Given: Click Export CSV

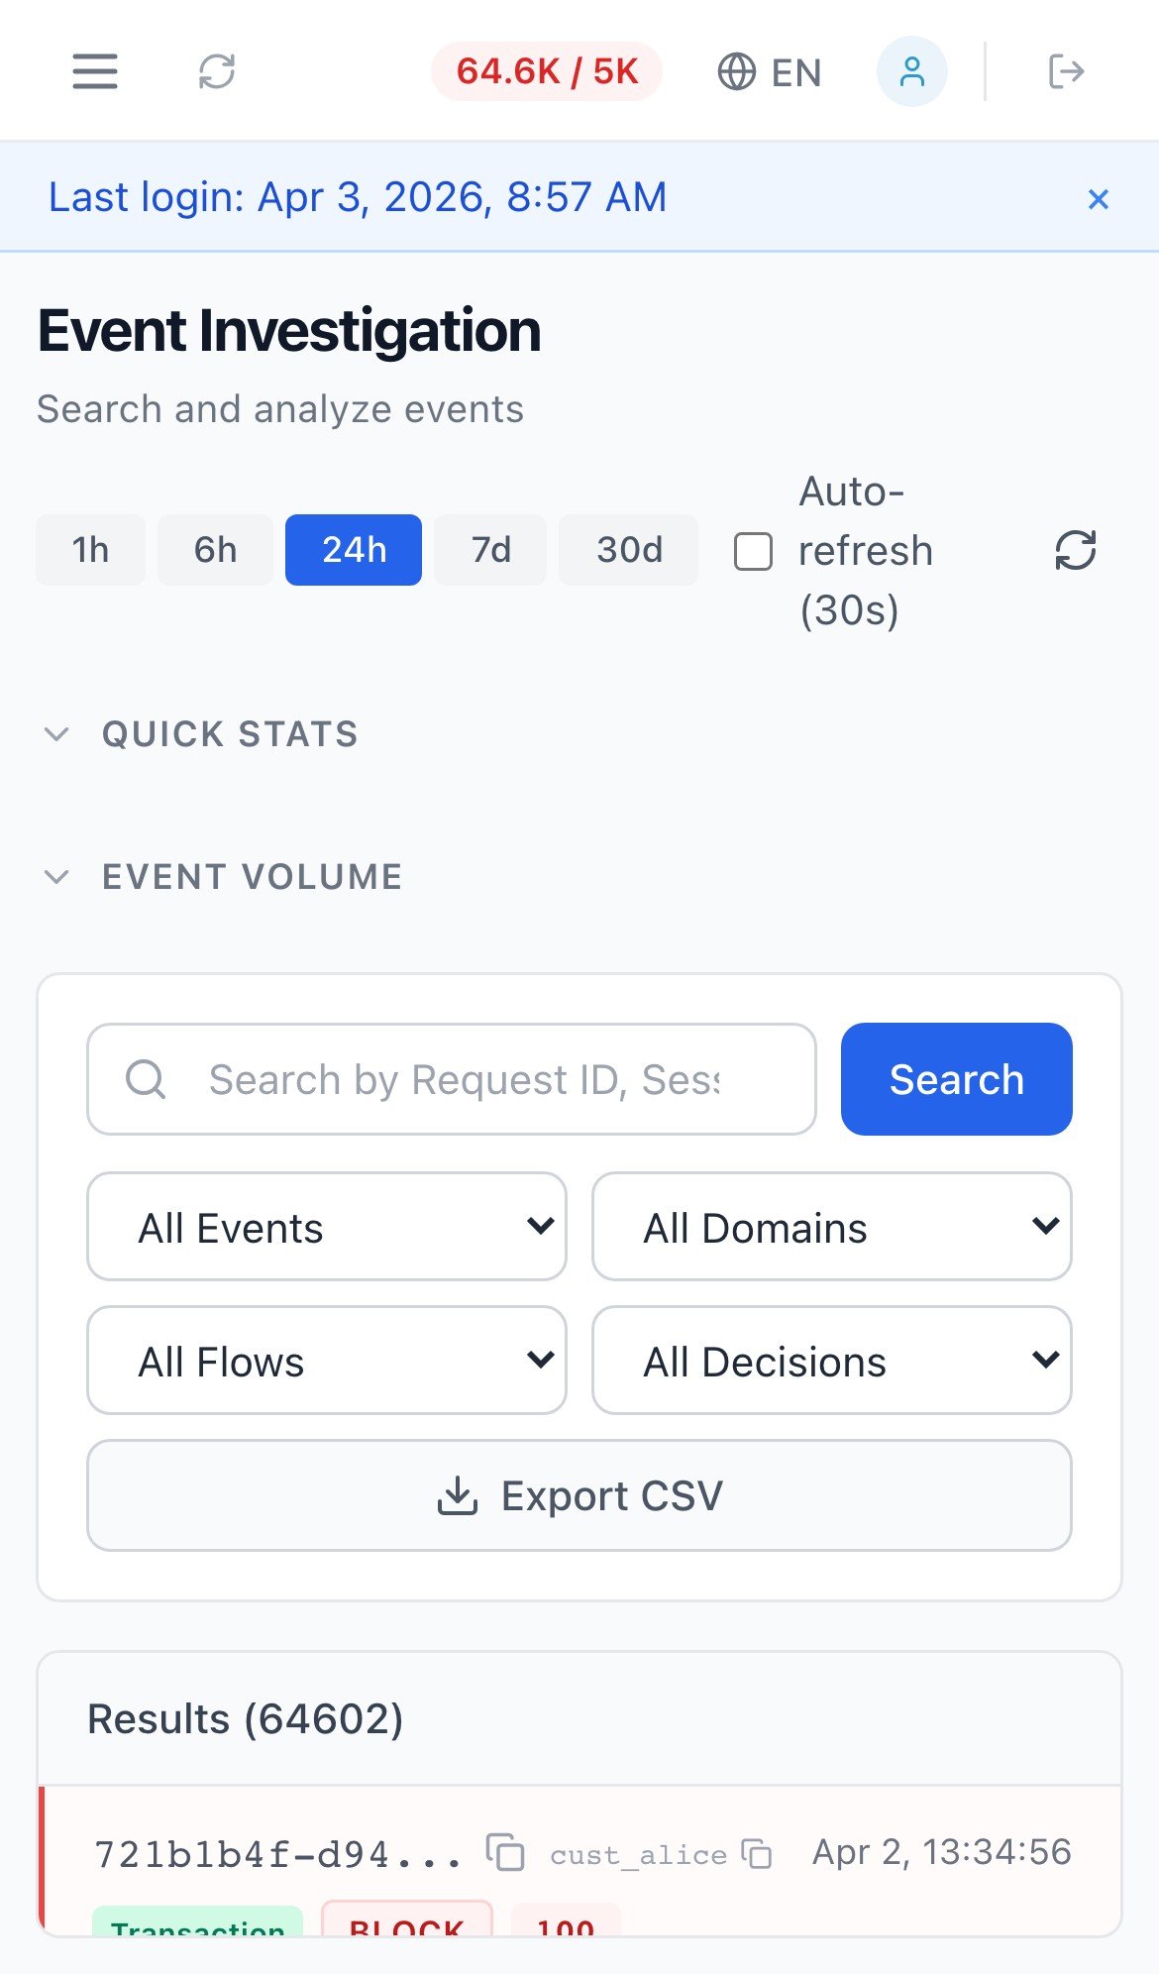Looking at the screenshot, I should (x=579, y=1495).
